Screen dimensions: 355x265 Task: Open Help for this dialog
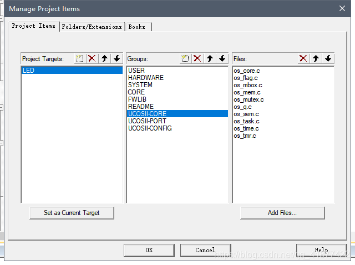(x=322, y=250)
